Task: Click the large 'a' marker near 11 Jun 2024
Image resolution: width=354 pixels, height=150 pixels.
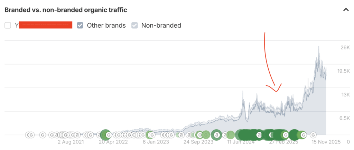Action: pyautogui.click(x=217, y=135)
